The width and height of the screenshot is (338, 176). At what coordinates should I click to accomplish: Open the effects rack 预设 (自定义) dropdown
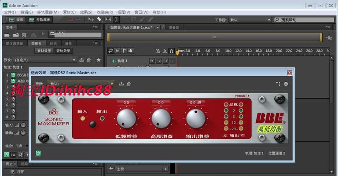(44, 60)
